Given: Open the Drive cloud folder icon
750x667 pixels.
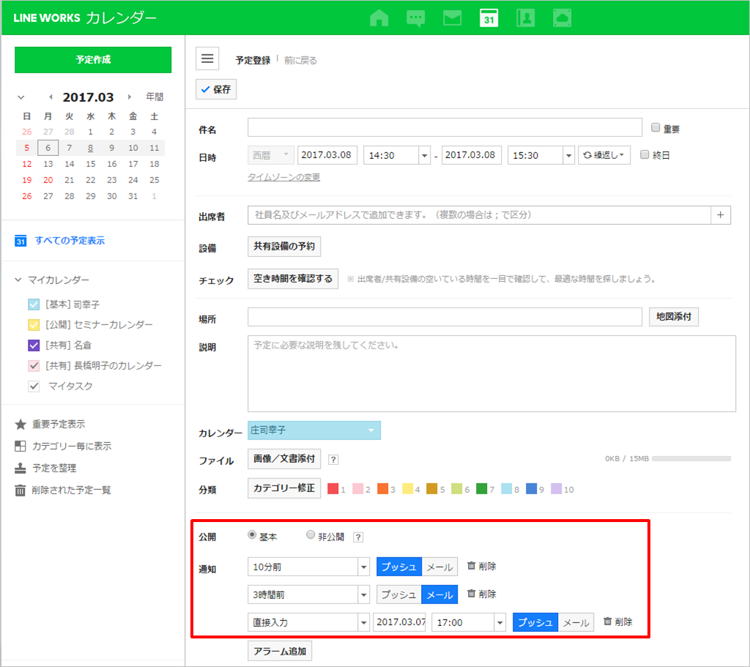Looking at the screenshot, I should 562,18.
